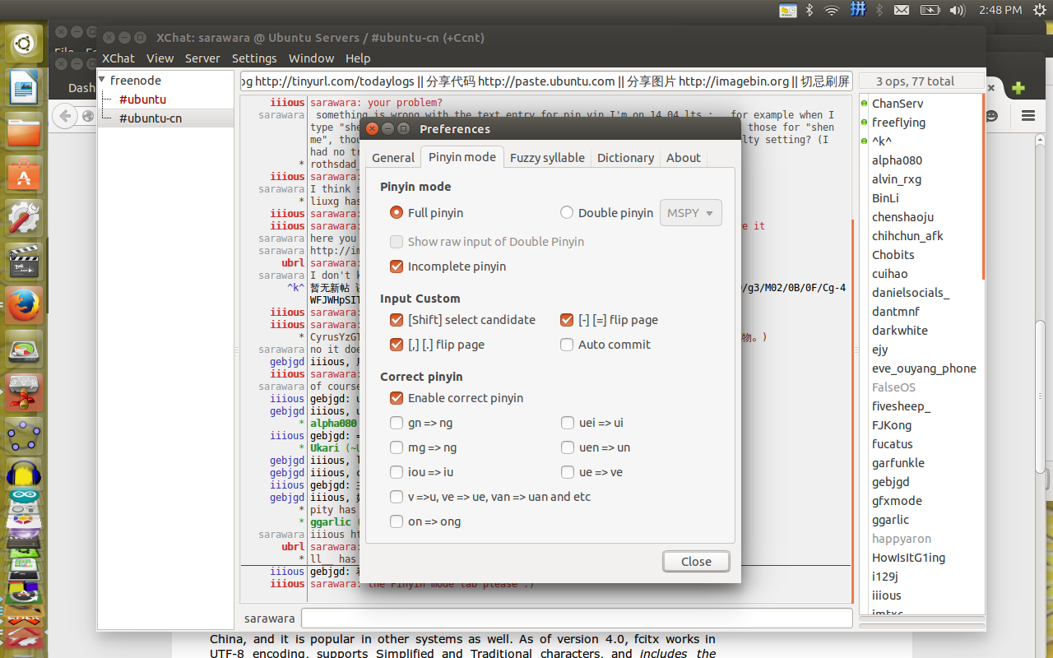Launch the clapperboard video editor dock icon
The width and height of the screenshot is (1053, 658).
(24, 262)
